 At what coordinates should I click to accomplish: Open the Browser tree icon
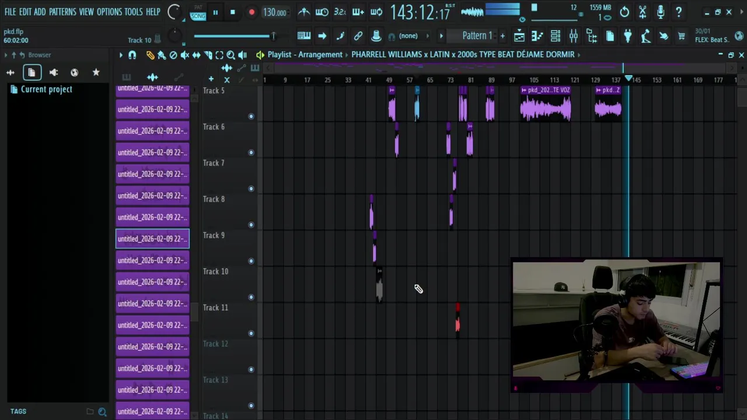(592, 36)
